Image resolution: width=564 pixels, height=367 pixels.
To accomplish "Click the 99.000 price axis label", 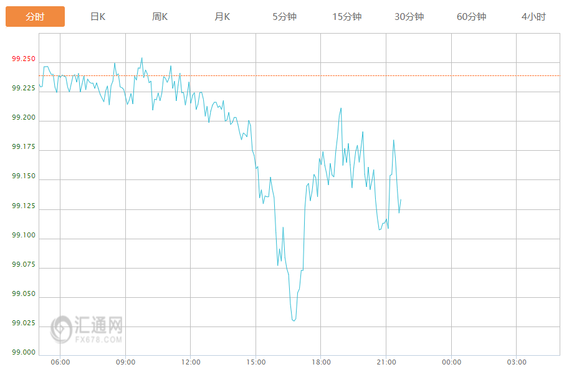I will point(24,352).
